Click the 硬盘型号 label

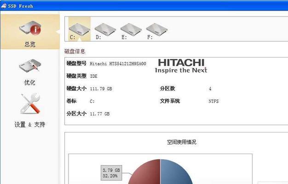pos(76,63)
